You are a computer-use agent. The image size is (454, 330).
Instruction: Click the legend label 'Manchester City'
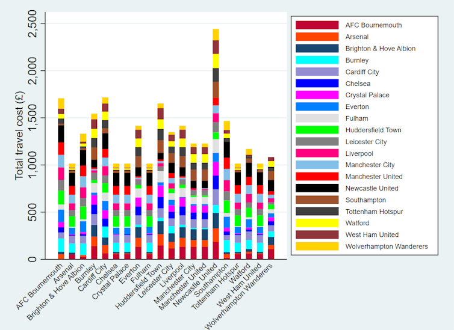pyautogui.click(x=370, y=165)
